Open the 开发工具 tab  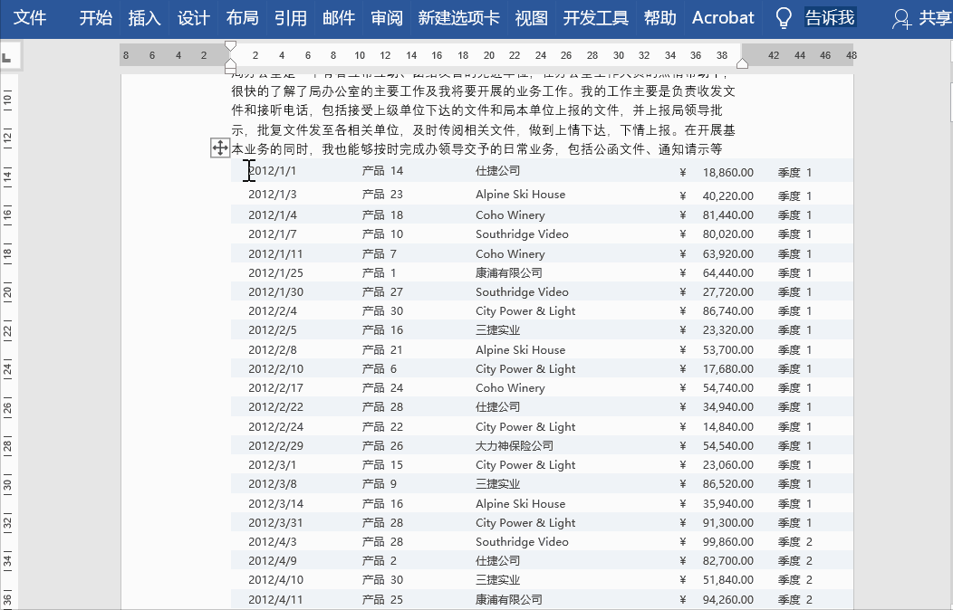point(596,17)
